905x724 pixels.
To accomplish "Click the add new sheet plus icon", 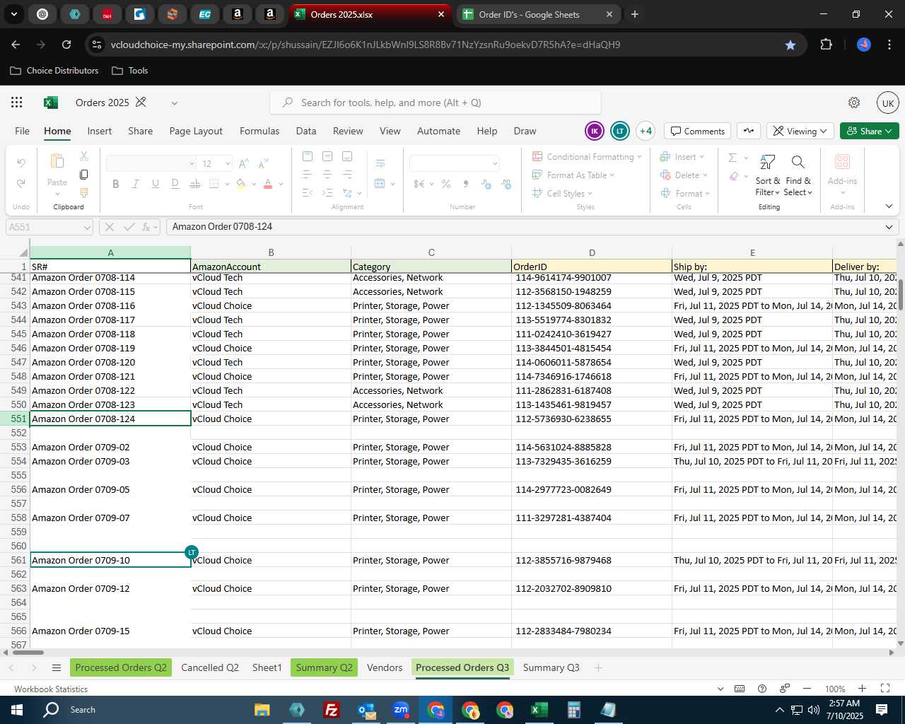I will (x=598, y=667).
